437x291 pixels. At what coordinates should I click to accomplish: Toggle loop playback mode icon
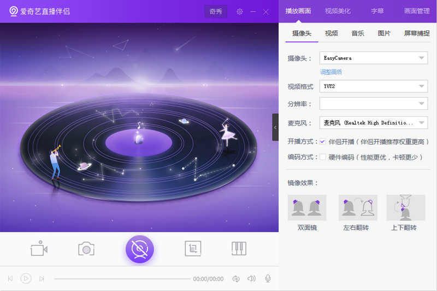(236, 278)
